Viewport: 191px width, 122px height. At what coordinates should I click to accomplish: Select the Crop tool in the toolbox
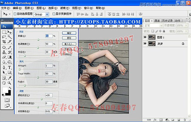[4, 42]
